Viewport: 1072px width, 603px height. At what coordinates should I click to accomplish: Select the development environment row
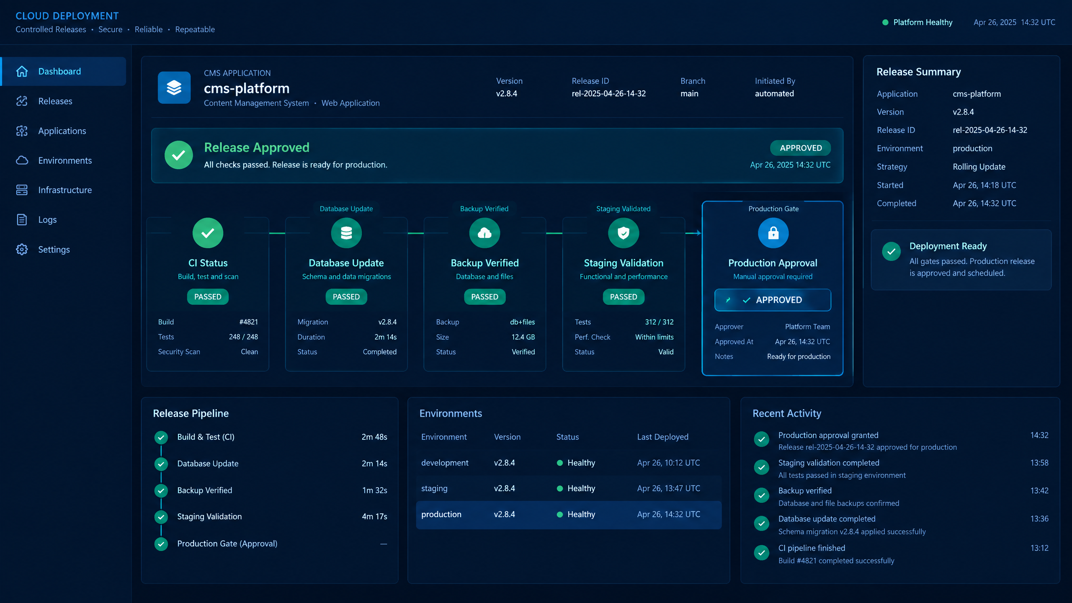pyautogui.click(x=569, y=463)
